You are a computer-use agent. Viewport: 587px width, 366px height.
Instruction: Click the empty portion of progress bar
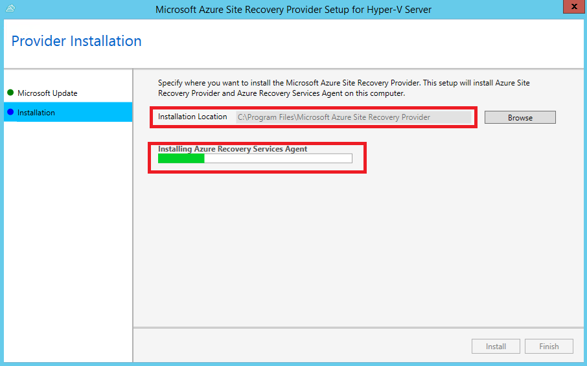click(278, 159)
